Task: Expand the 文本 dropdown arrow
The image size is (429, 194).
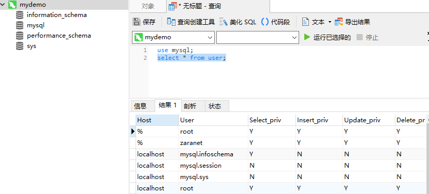Action: point(330,22)
